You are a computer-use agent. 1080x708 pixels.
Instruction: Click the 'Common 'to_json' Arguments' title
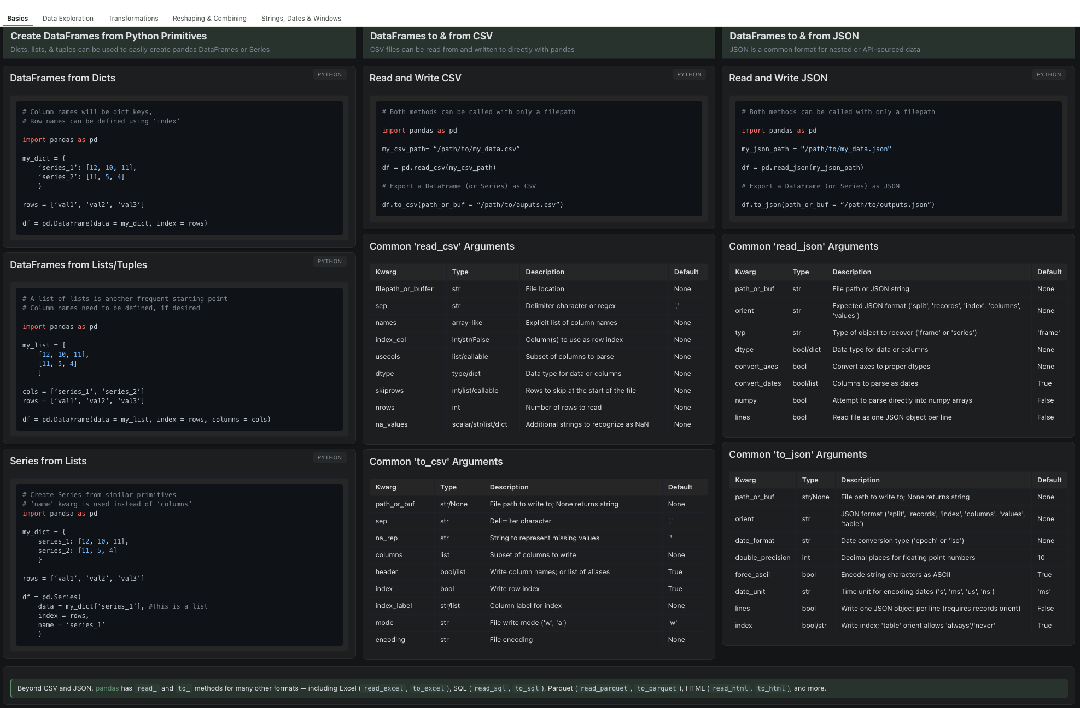[798, 455]
